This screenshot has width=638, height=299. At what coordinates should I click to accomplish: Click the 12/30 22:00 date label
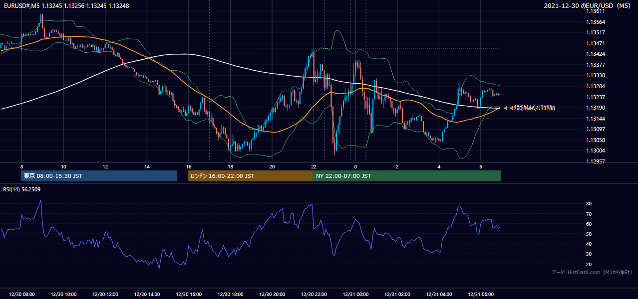(x=314, y=295)
